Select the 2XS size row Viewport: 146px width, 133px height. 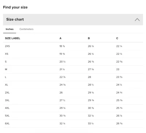73,46
